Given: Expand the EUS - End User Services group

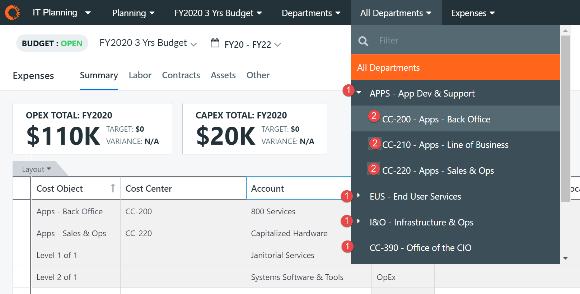Looking at the screenshot, I should click(359, 196).
